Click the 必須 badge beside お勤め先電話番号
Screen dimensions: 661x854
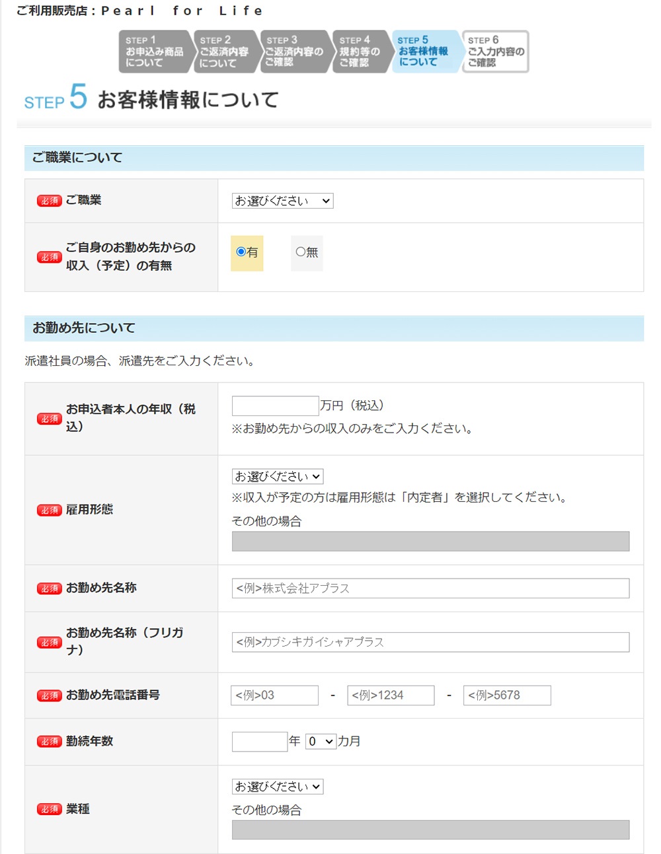coord(48,695)
